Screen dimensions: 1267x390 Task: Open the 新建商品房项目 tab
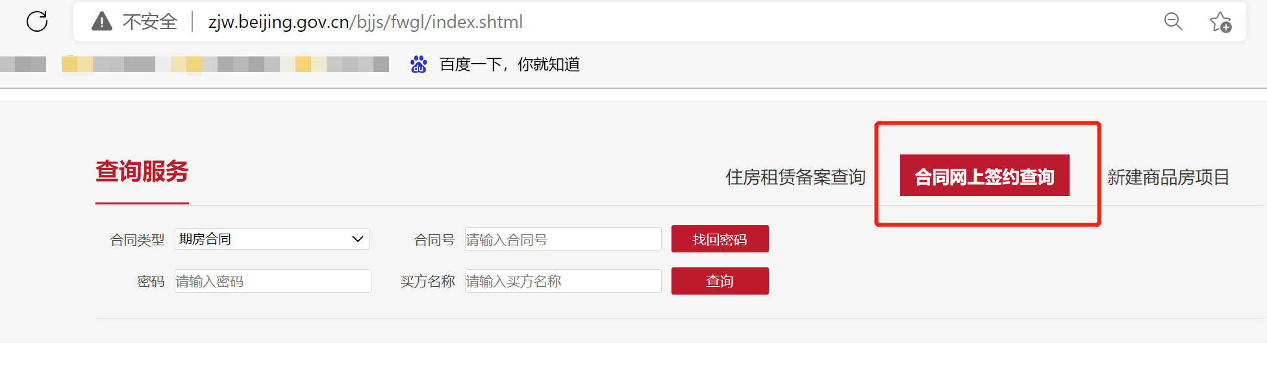pyautogui.click(x=1167, y=177)
